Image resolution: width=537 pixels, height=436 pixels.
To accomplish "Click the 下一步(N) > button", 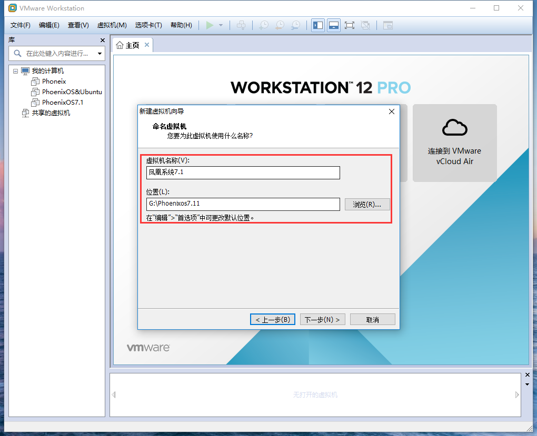I will click(322, 319).
